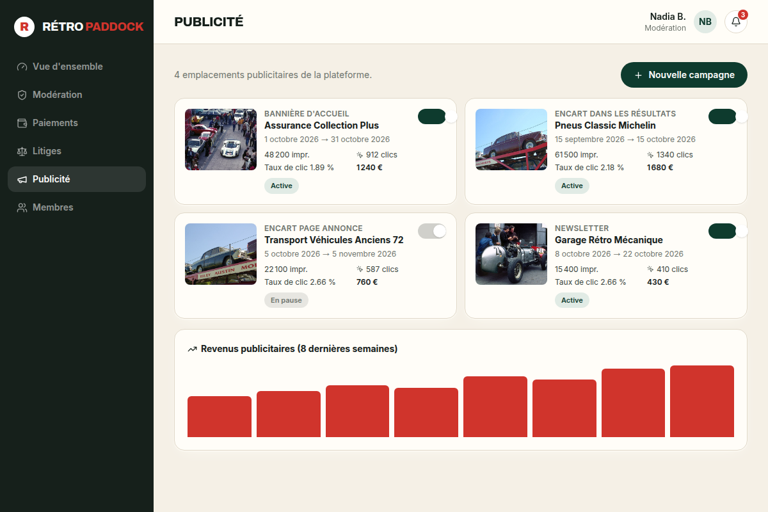Open the Membres section

(x=77, y=207)
